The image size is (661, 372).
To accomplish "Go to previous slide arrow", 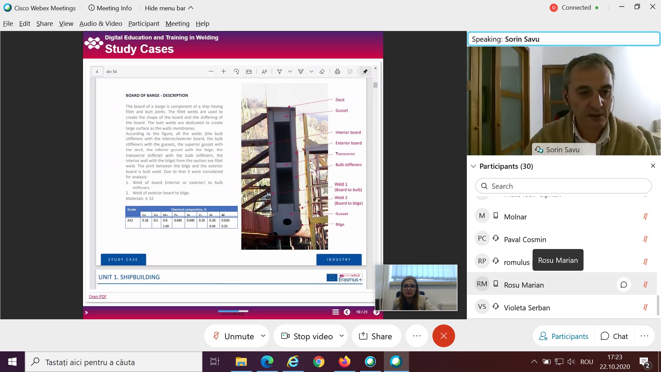I will pos(347,312).
